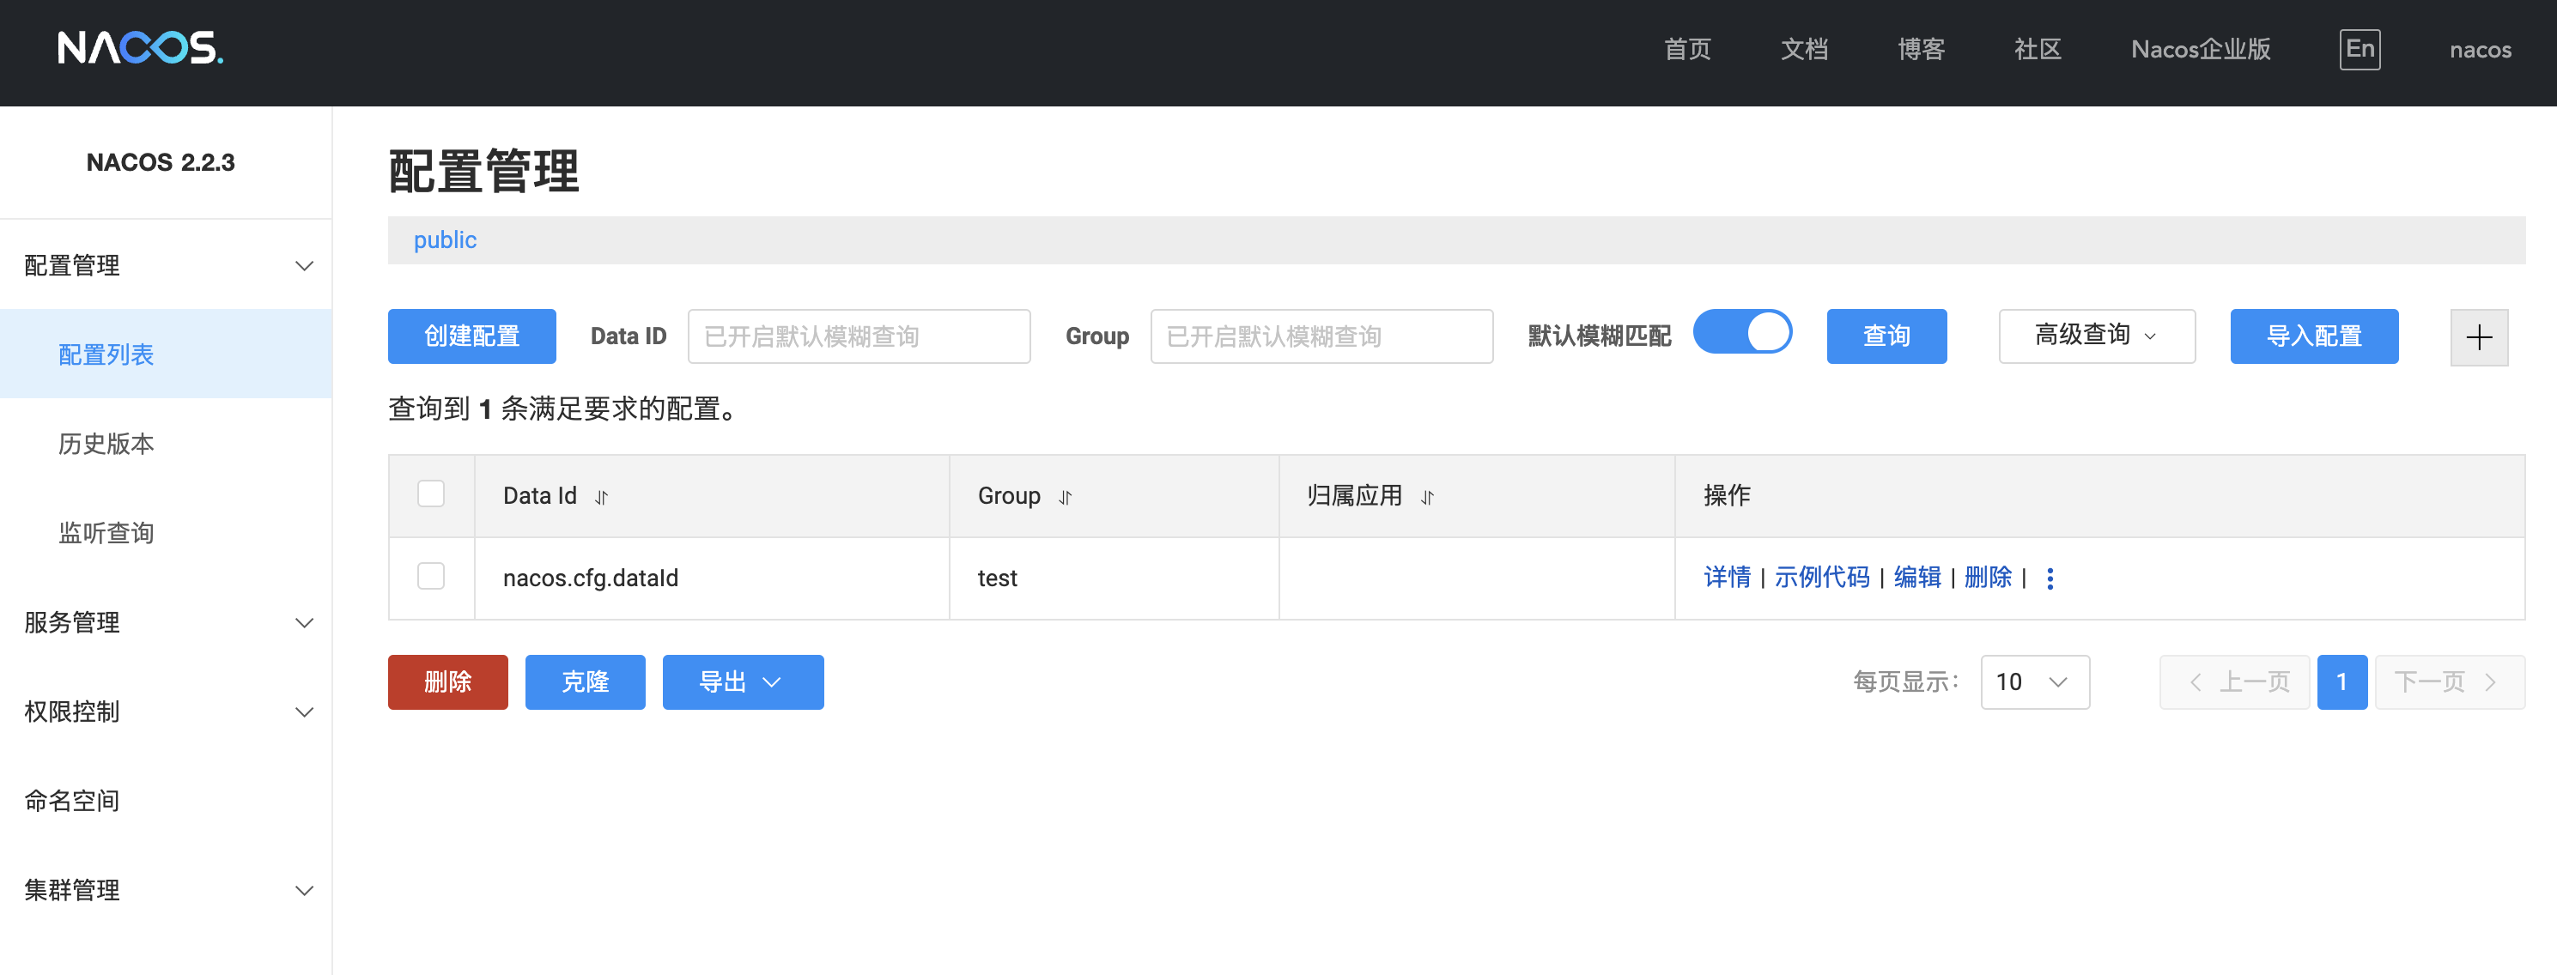Toggle the 默认模糊匹配 switch
The width and height of the screenshot is (2557, 975).
tap(1741, 332)
